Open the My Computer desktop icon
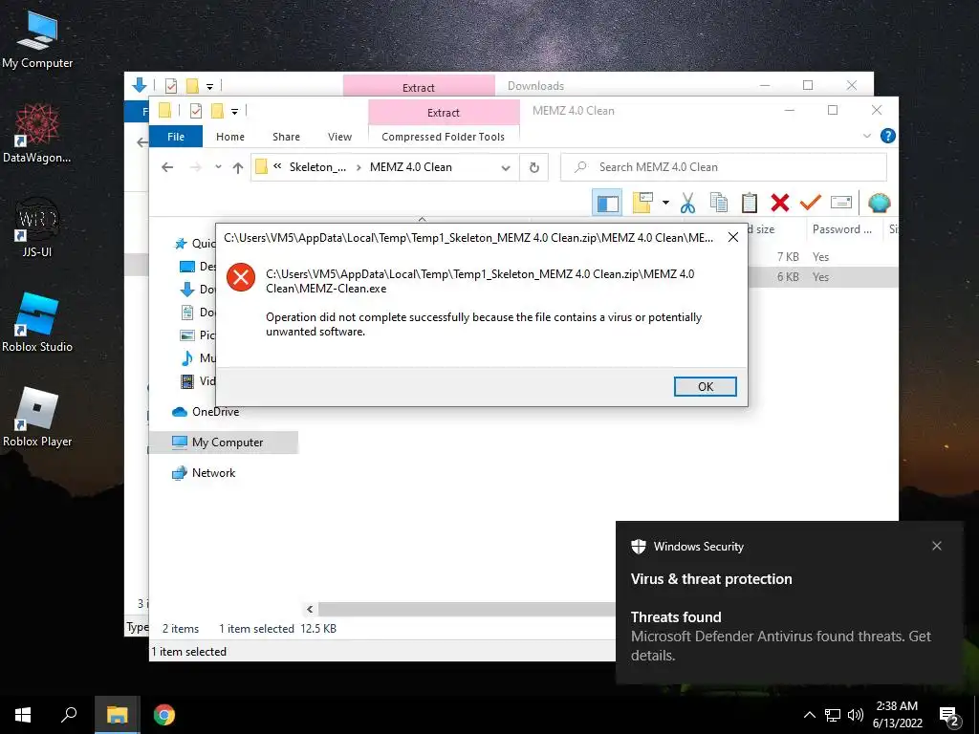Viewport: 979px width, 734px height. (x=37, y=40)
